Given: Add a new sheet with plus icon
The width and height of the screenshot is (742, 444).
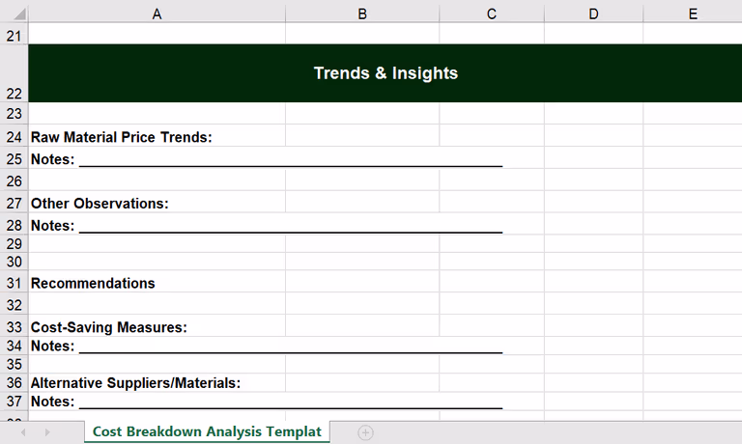Looking at the screenshot, I should (365, 432).
